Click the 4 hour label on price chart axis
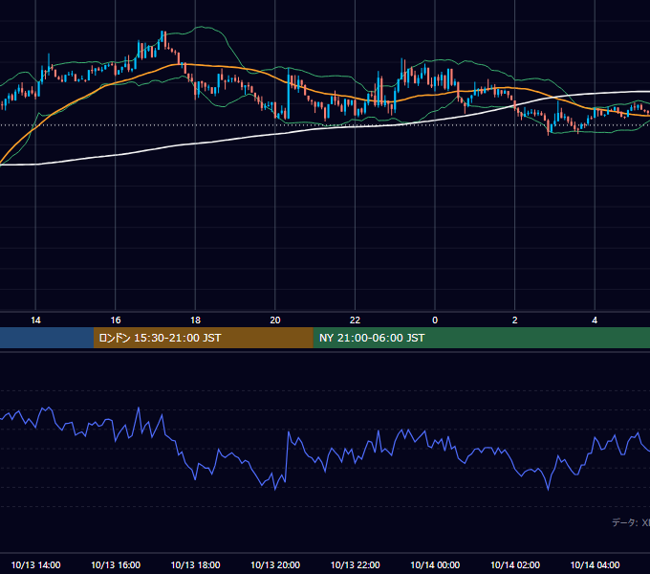This screenshot has width=650, height=574. [x=595, y=320]
